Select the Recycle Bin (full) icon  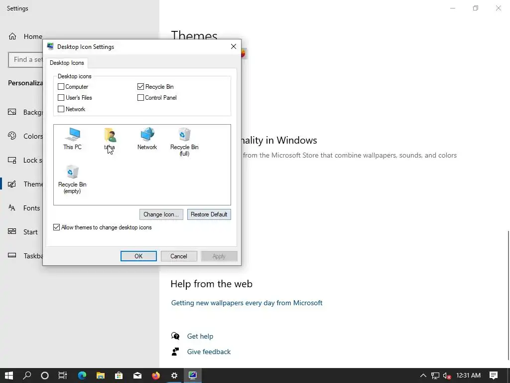click(x=184, y=142)
